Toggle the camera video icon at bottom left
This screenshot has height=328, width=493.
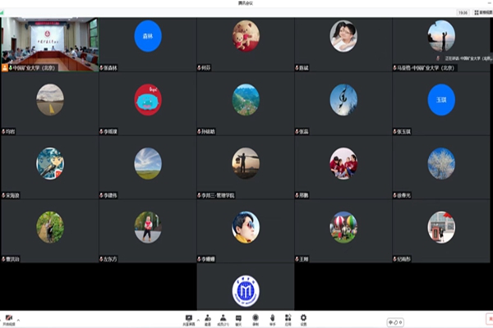click(8, 317)
